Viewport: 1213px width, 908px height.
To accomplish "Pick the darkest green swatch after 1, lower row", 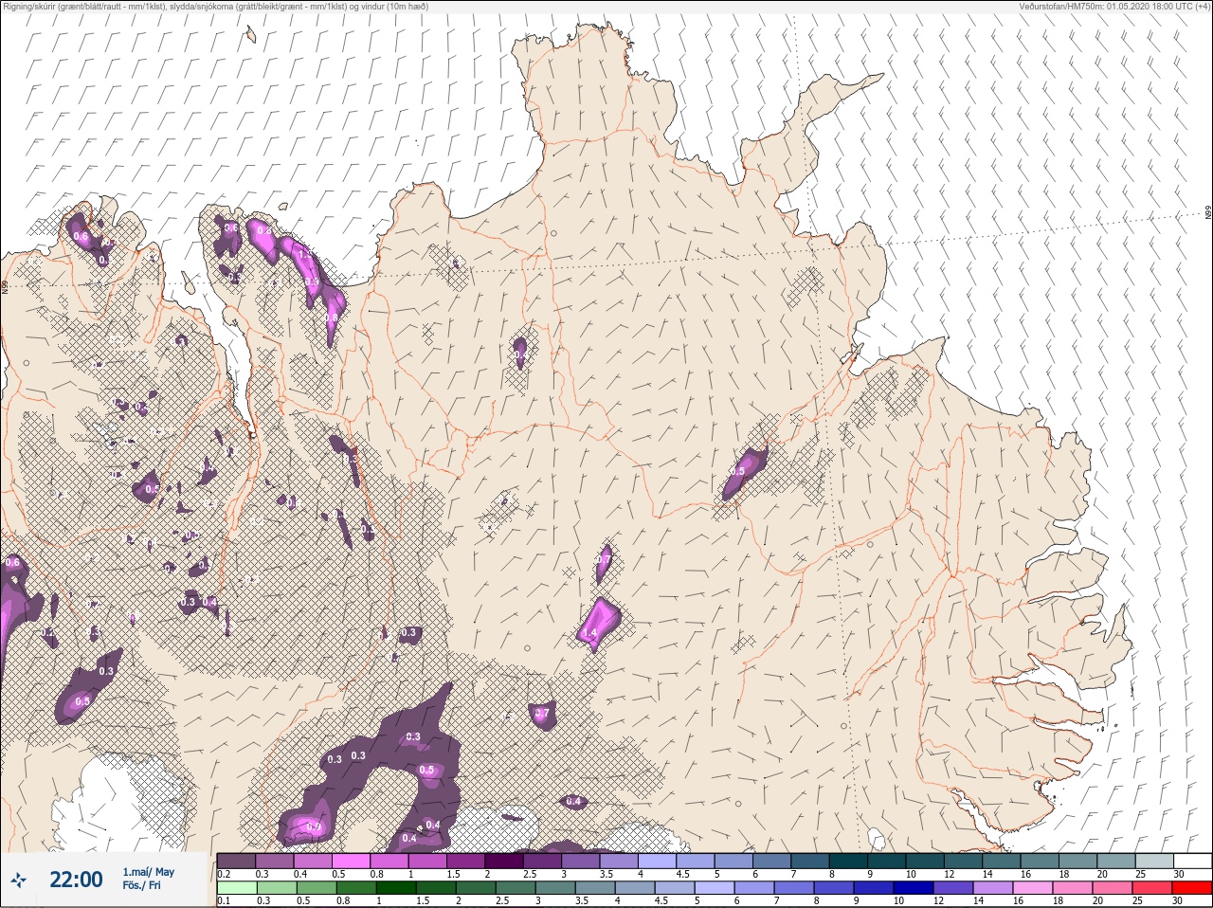I will point(395,888).
